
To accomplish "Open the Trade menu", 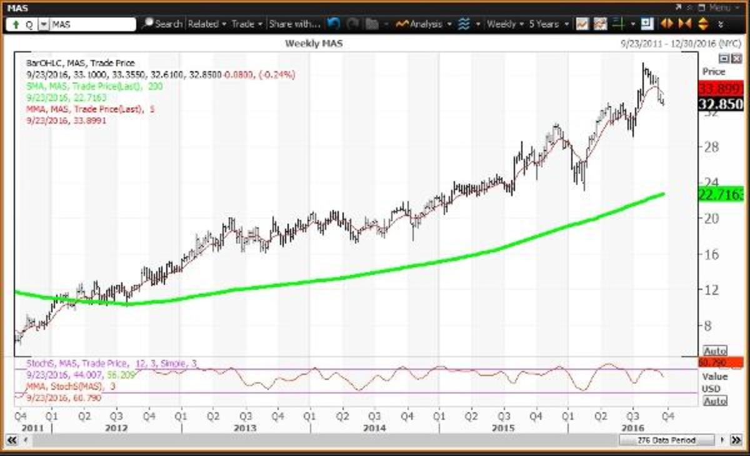I will [246, 24].
